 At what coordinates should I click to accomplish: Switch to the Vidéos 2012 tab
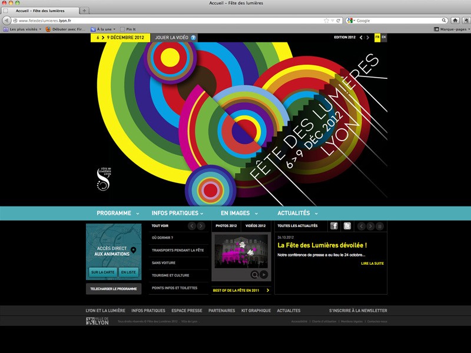[x=256, y=226]
